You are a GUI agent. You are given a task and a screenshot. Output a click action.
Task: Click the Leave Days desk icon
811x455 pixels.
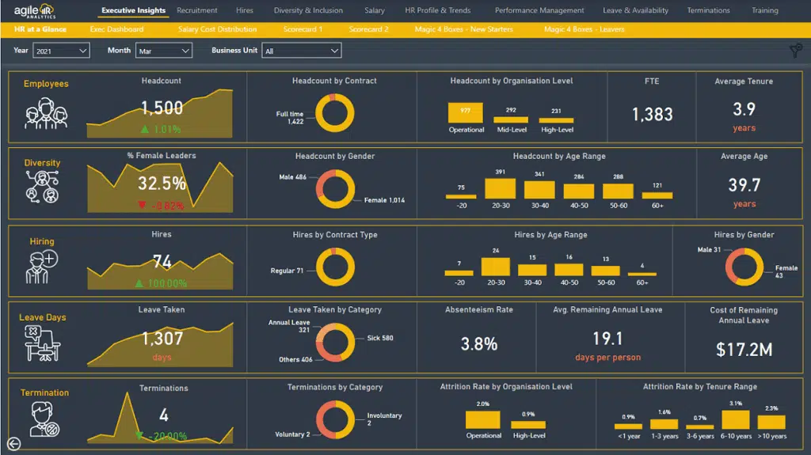pos(43,343)
